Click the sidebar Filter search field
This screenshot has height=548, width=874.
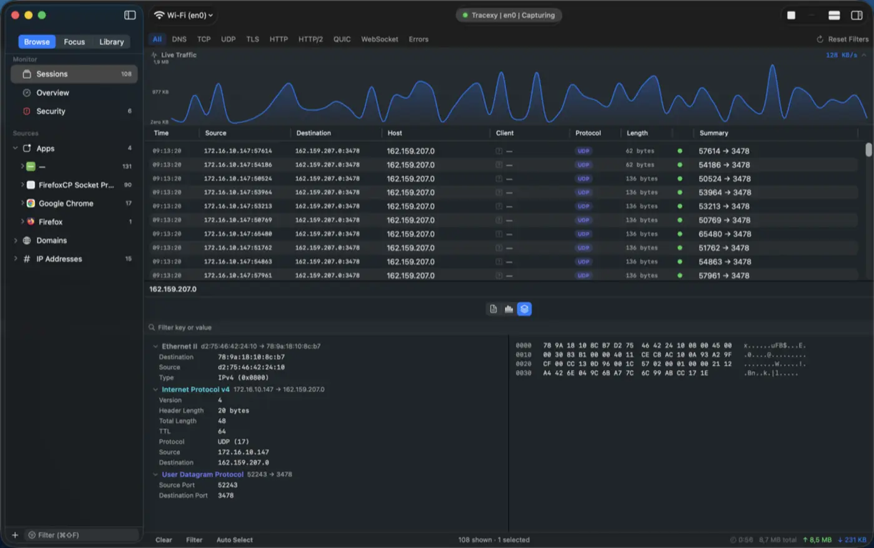(81, 535)
